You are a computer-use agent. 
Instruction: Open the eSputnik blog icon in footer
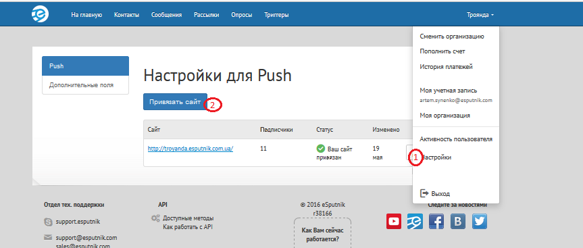pyautogui.click(x=415, y=222)
